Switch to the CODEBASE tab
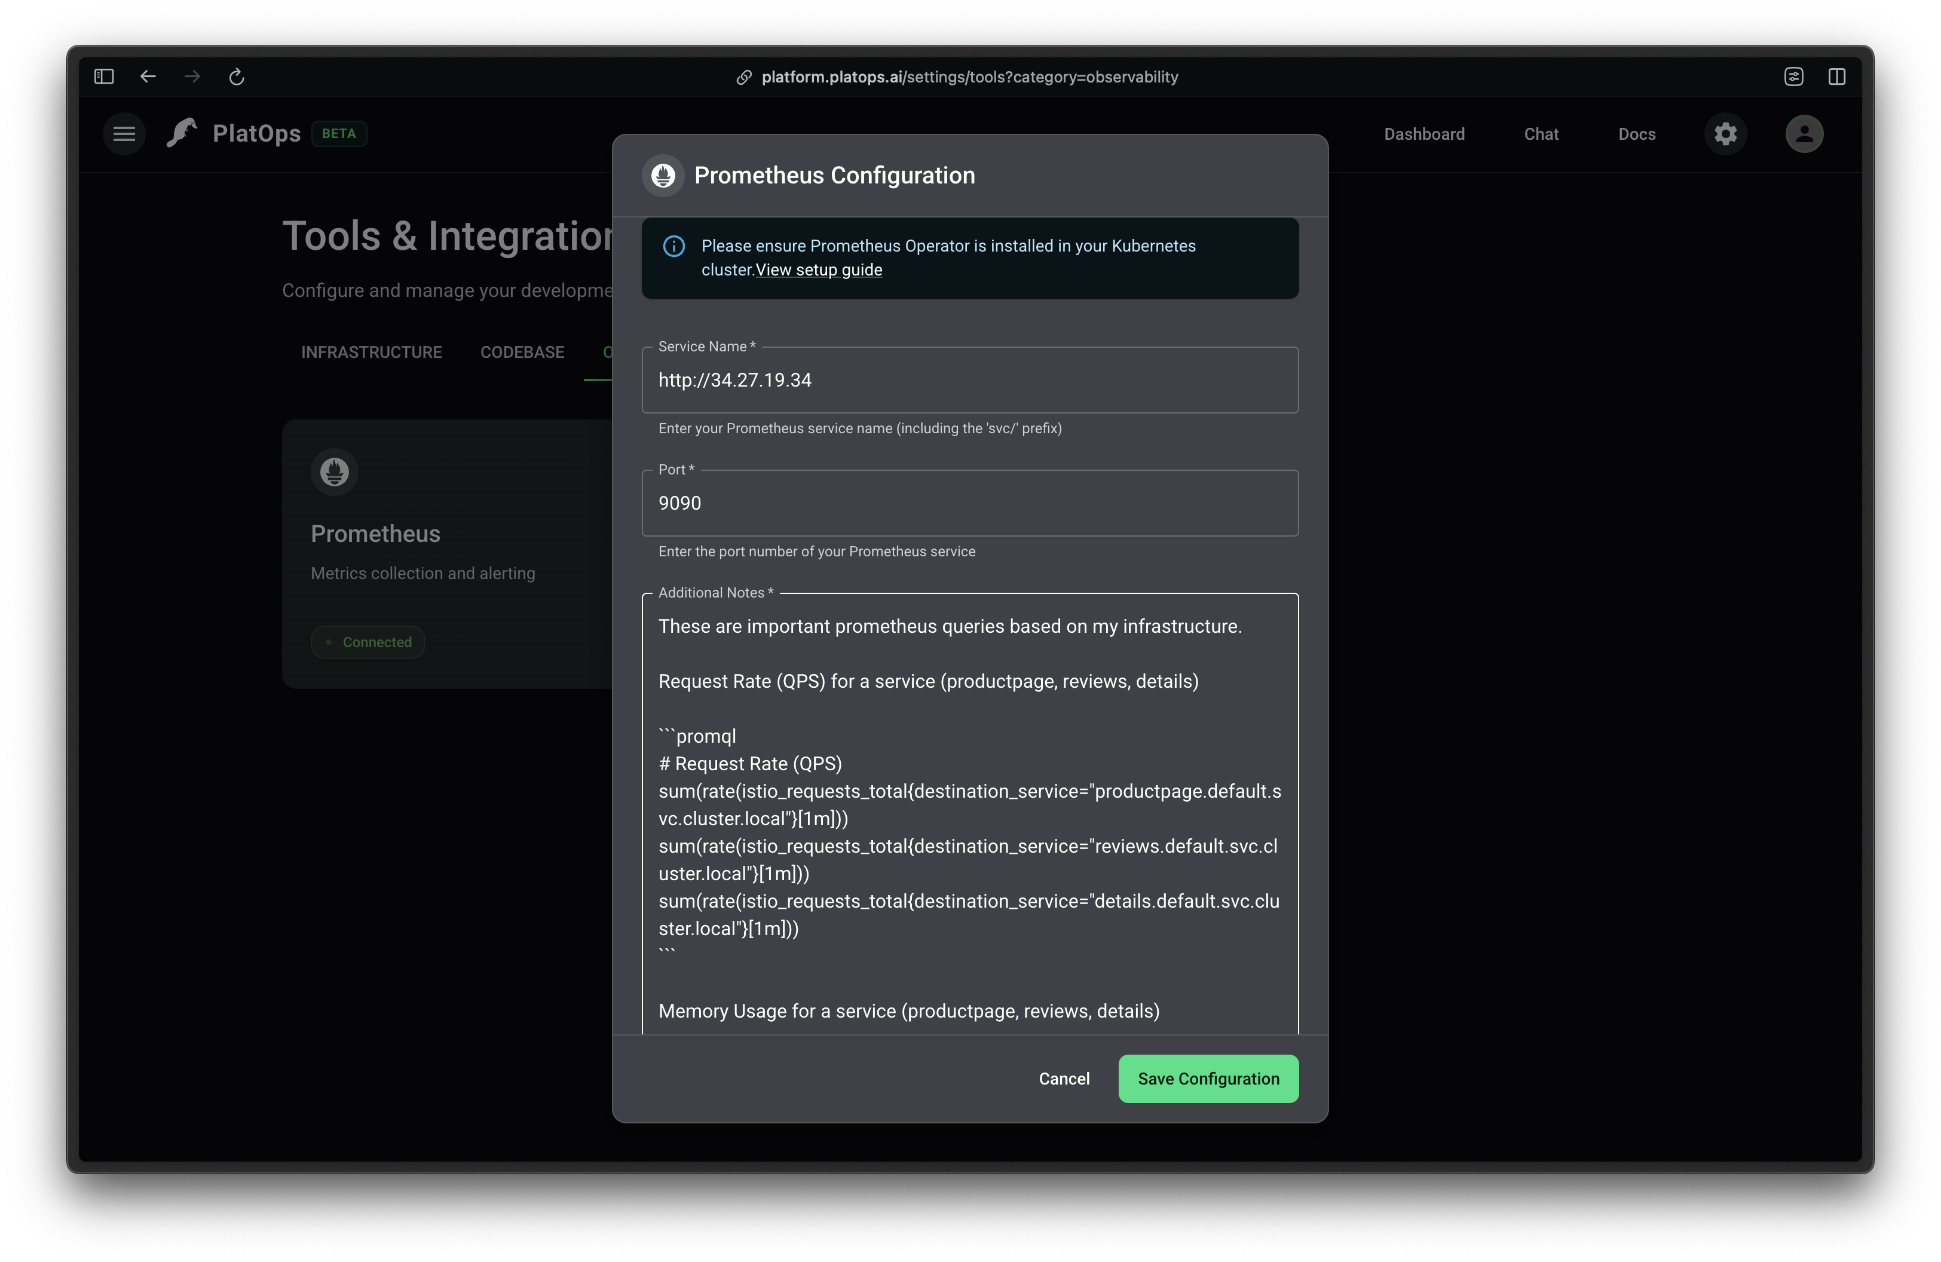 coord(522,352)
